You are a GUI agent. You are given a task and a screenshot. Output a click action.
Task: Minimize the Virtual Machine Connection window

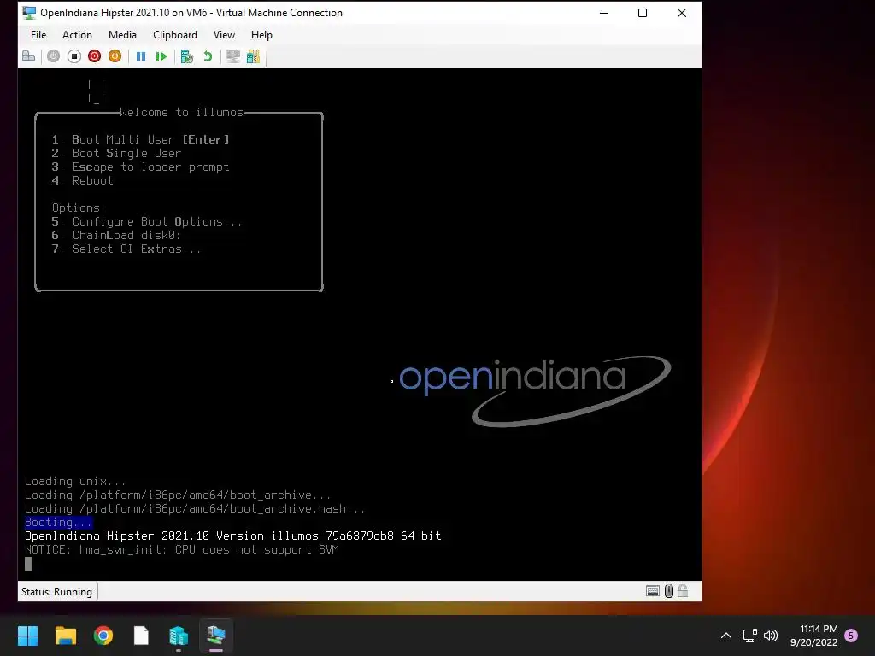pos(604,13)
